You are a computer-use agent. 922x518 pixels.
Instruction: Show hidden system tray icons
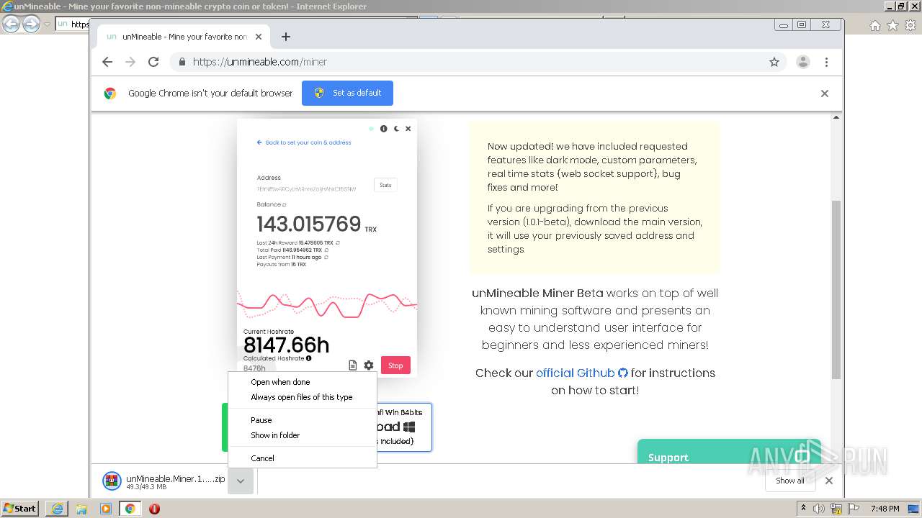805,509
